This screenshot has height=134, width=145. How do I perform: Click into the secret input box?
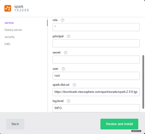(96, 60)
